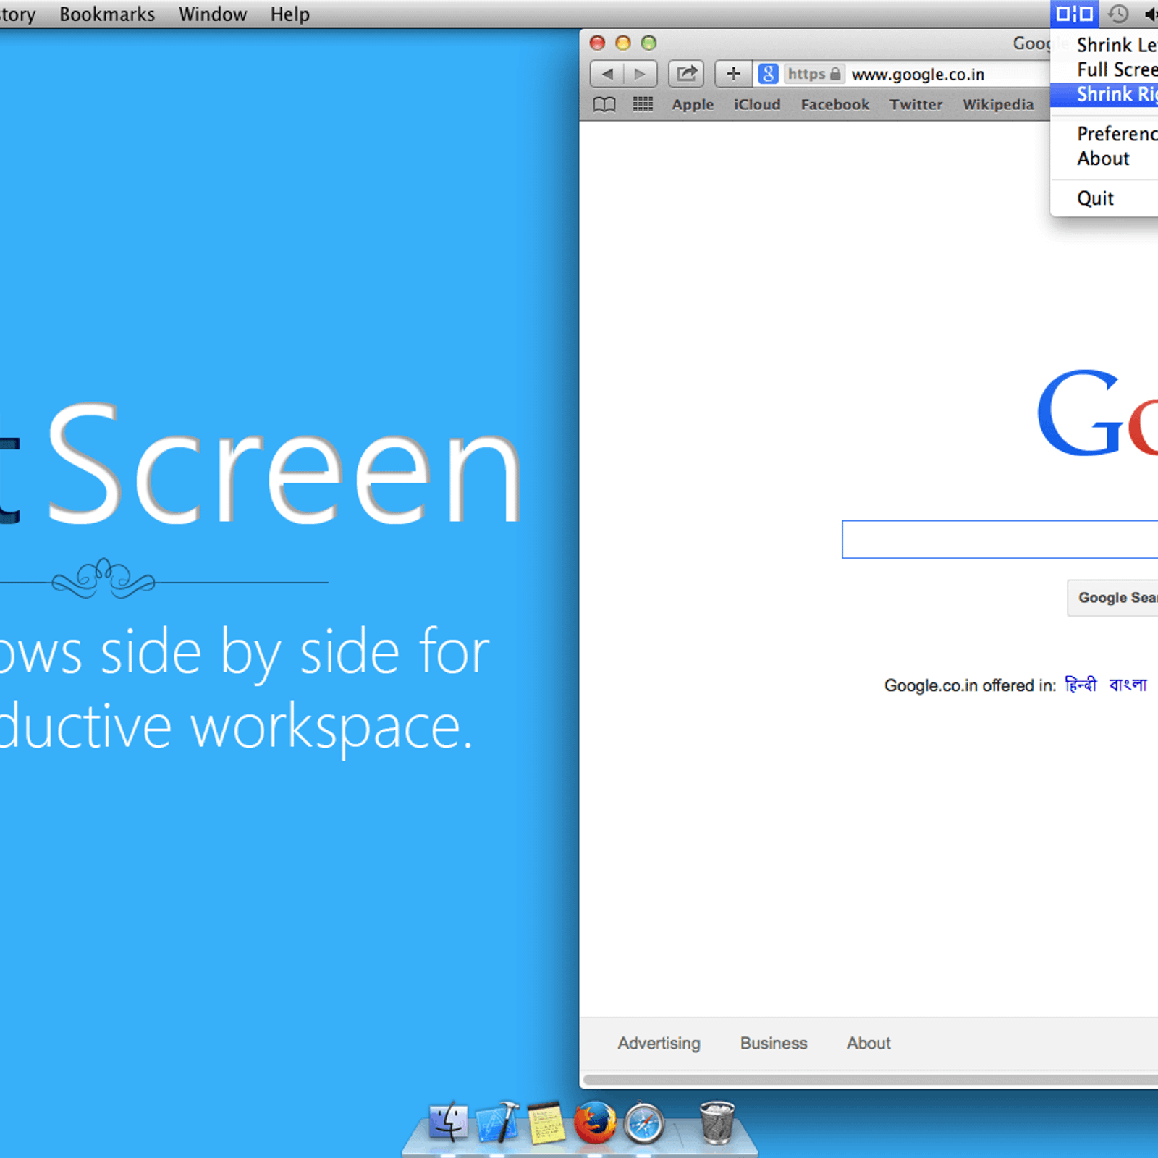
Task: Choose Shrink Left from the menu
Action: point(1104,45)
